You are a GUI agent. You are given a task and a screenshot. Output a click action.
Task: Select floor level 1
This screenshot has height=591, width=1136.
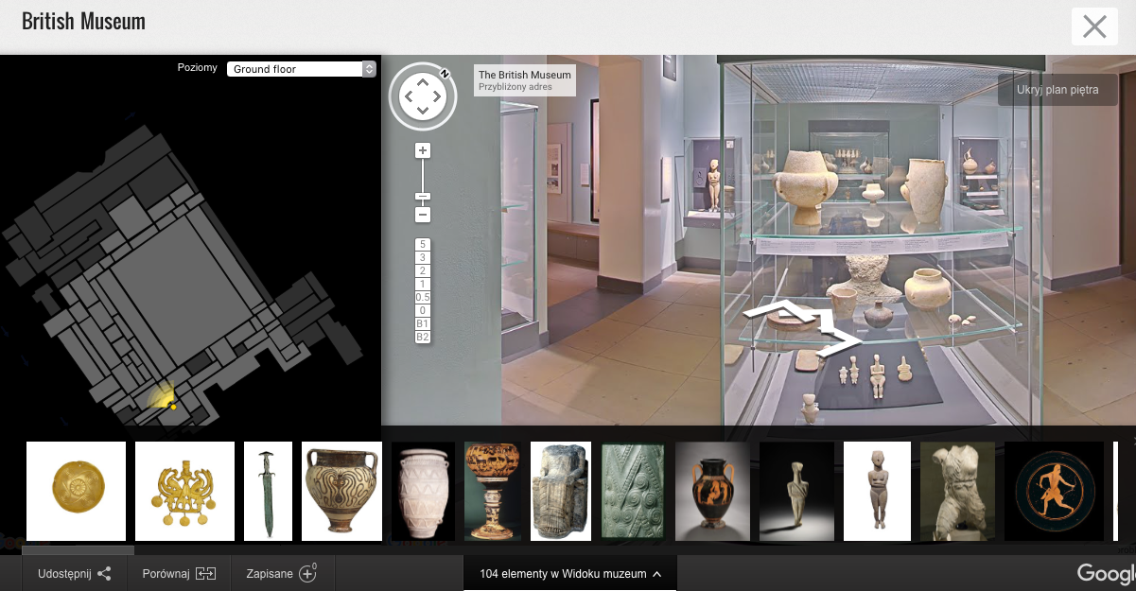click(x=423, y=284)
